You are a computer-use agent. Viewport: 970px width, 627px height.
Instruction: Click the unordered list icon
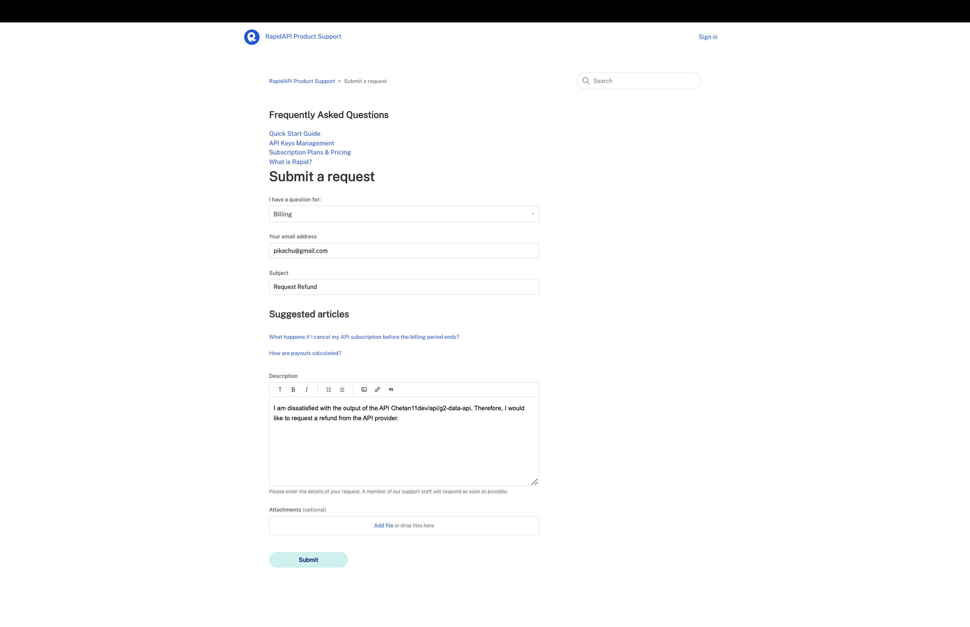coord(329,389)
